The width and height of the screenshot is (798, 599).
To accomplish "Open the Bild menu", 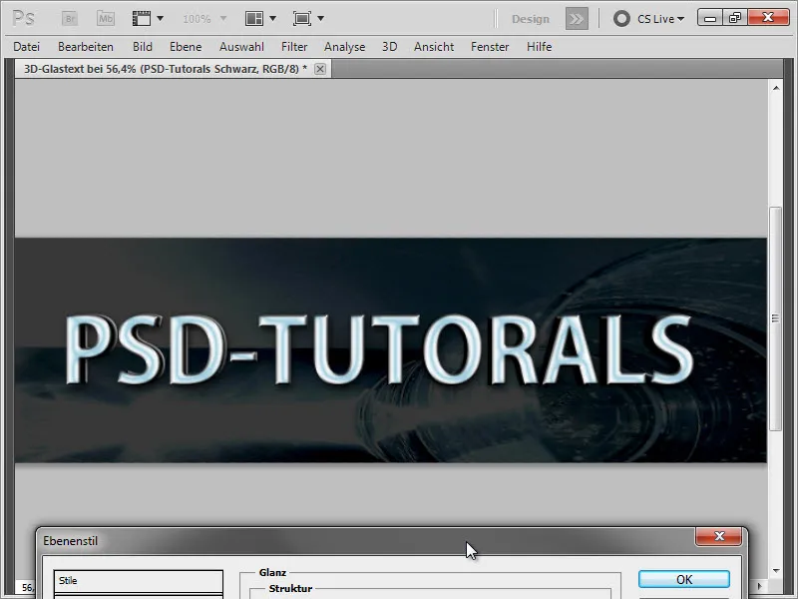I will [x=143, y=47].
